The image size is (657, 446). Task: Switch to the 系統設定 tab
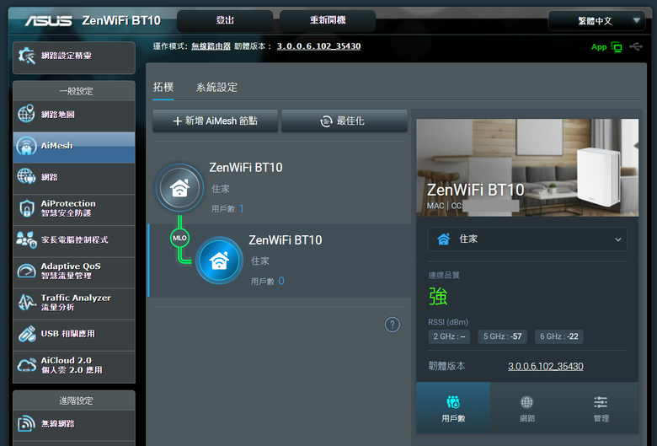(216, 88)
